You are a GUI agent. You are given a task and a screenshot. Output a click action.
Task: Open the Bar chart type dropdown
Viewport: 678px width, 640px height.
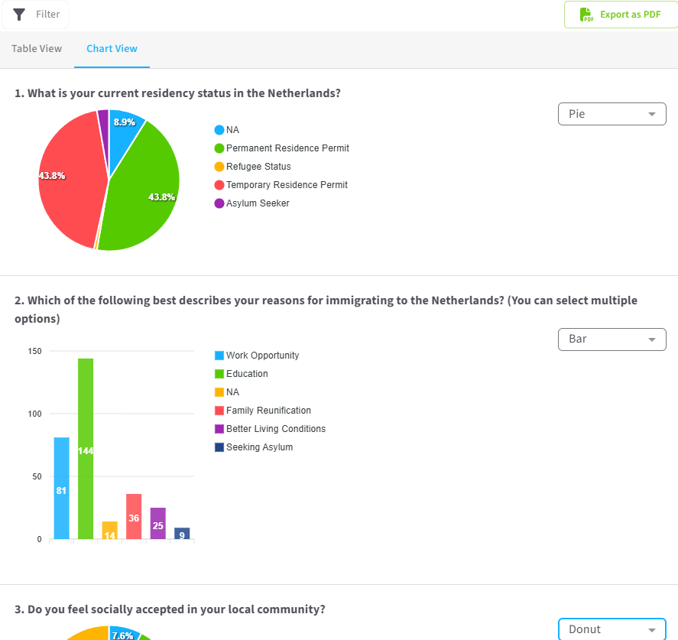point(611,339)
